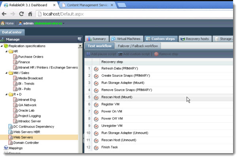Click status icon for Rescan Host (Mount)
The image size is (239, 159).
tap(96, 98)
